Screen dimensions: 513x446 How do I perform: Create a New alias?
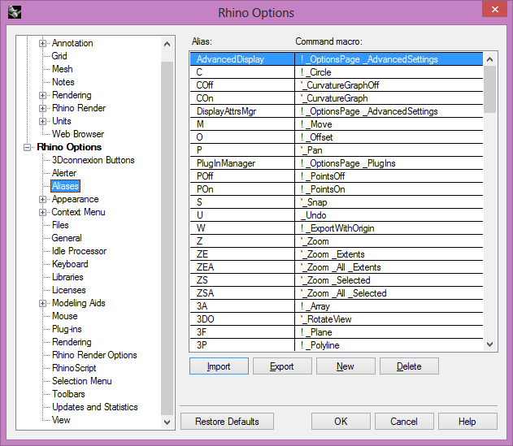pyautogui.click(x=346, y=366)
